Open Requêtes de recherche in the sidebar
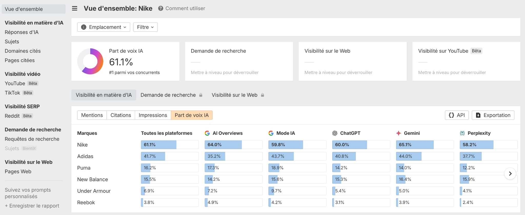The height and width of the screenshot is (215, 525). 32,139
